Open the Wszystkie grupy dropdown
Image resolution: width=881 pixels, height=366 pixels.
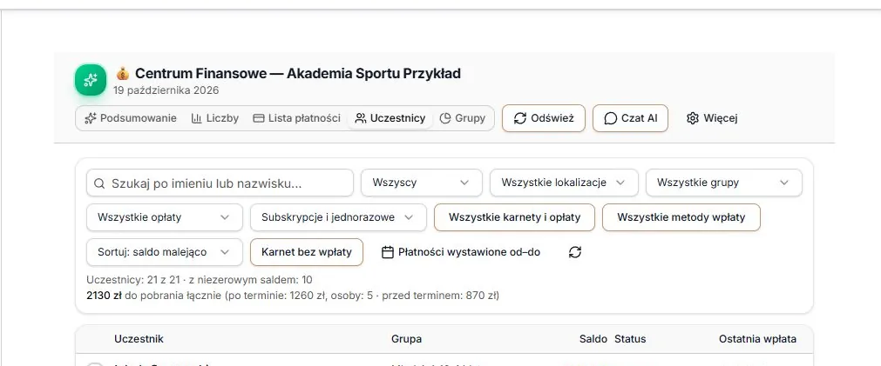click(723, 183)
